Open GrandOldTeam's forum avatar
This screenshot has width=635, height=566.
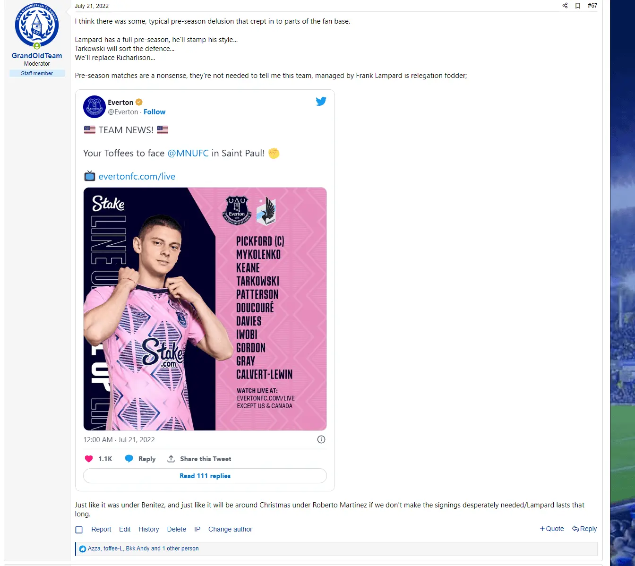tap(37, 25)
